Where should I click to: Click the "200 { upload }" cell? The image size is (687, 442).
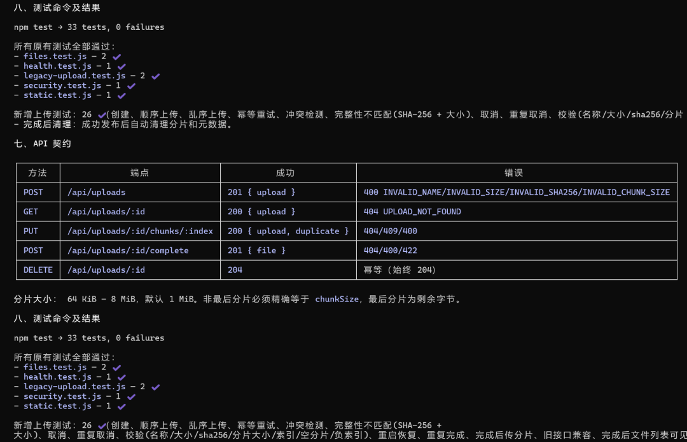(288, 212)
